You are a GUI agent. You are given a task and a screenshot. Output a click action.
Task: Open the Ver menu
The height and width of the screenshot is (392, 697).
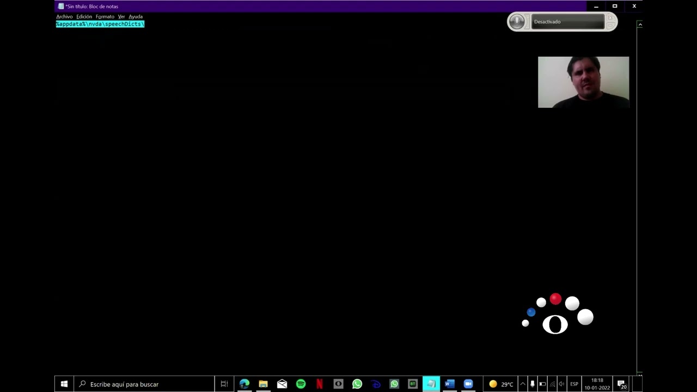121,16
